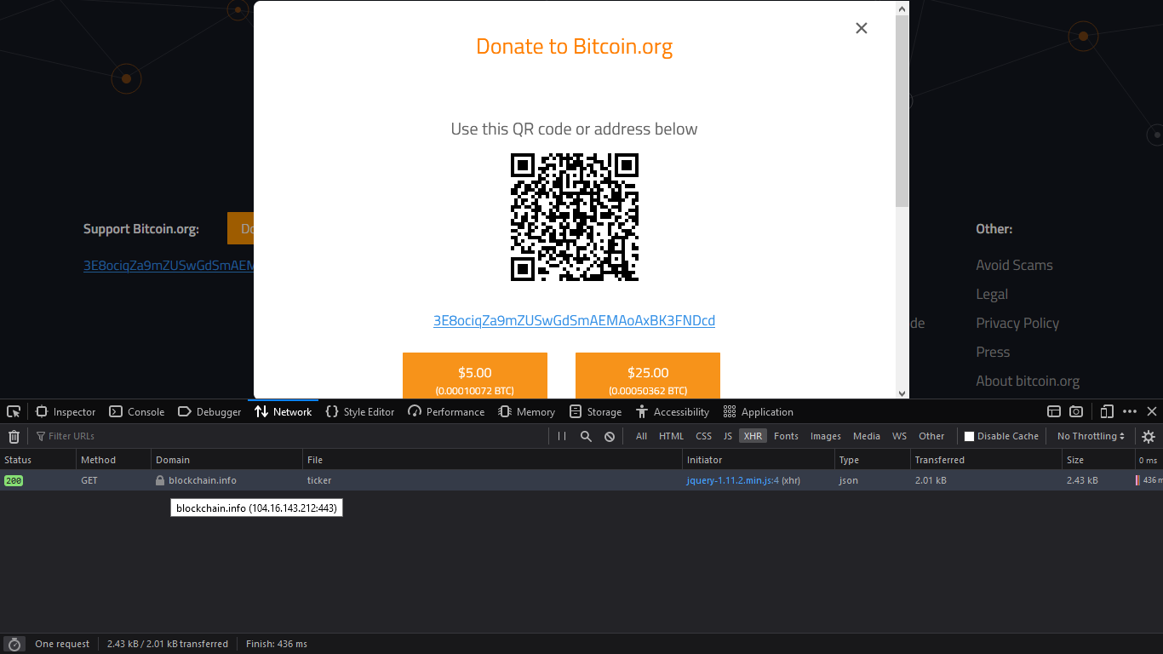Switch to the Accessibility tab
This screenshot has height=654, width=1163.
[x=673, y=411]
